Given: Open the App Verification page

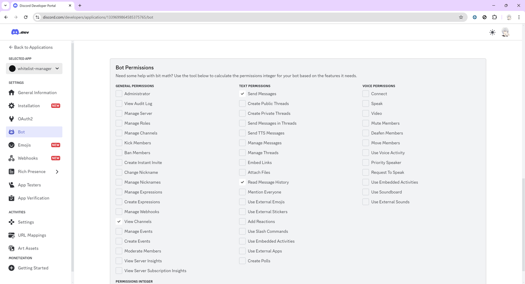Looking at the screenshot, I should point(34,198).
